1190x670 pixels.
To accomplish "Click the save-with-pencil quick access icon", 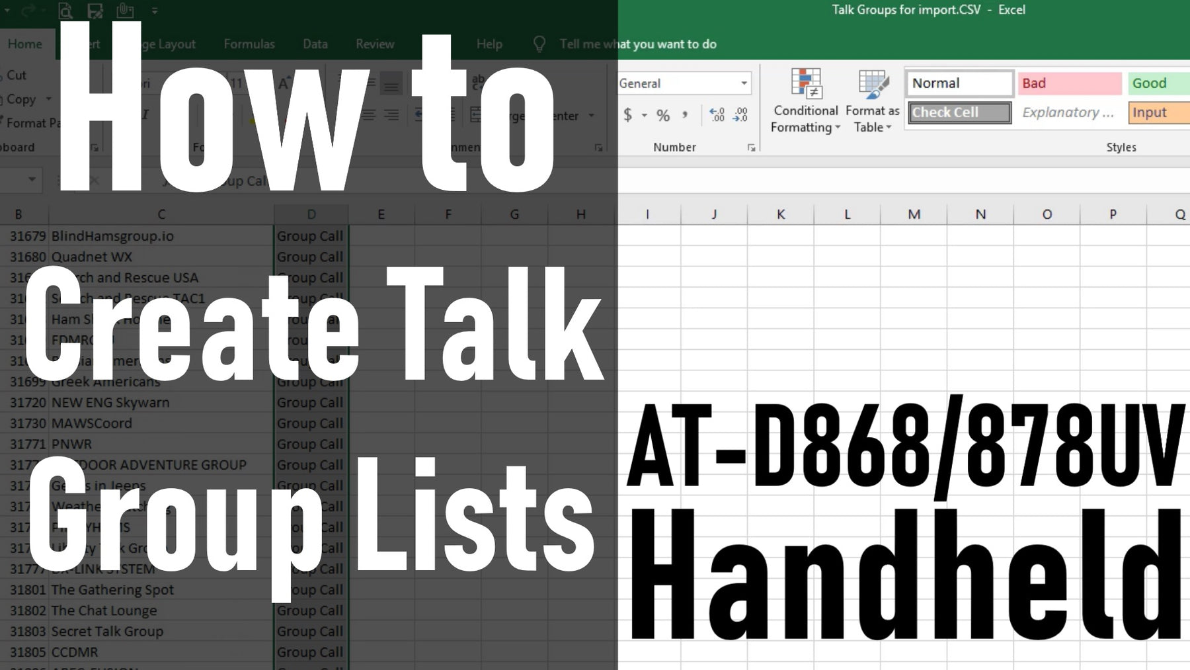I will [95, 11].
